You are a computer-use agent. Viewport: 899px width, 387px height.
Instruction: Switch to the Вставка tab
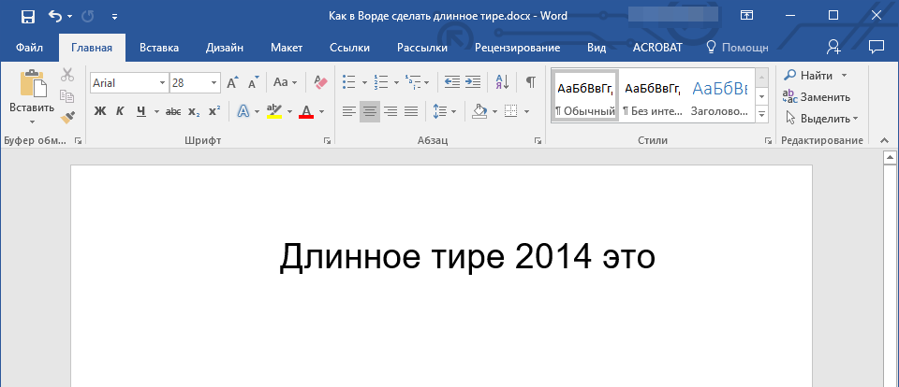click(159, 48)
